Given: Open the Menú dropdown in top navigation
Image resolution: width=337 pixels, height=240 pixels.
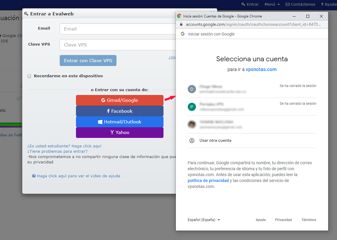Looking at the screenshot, I should coord(272,4).
